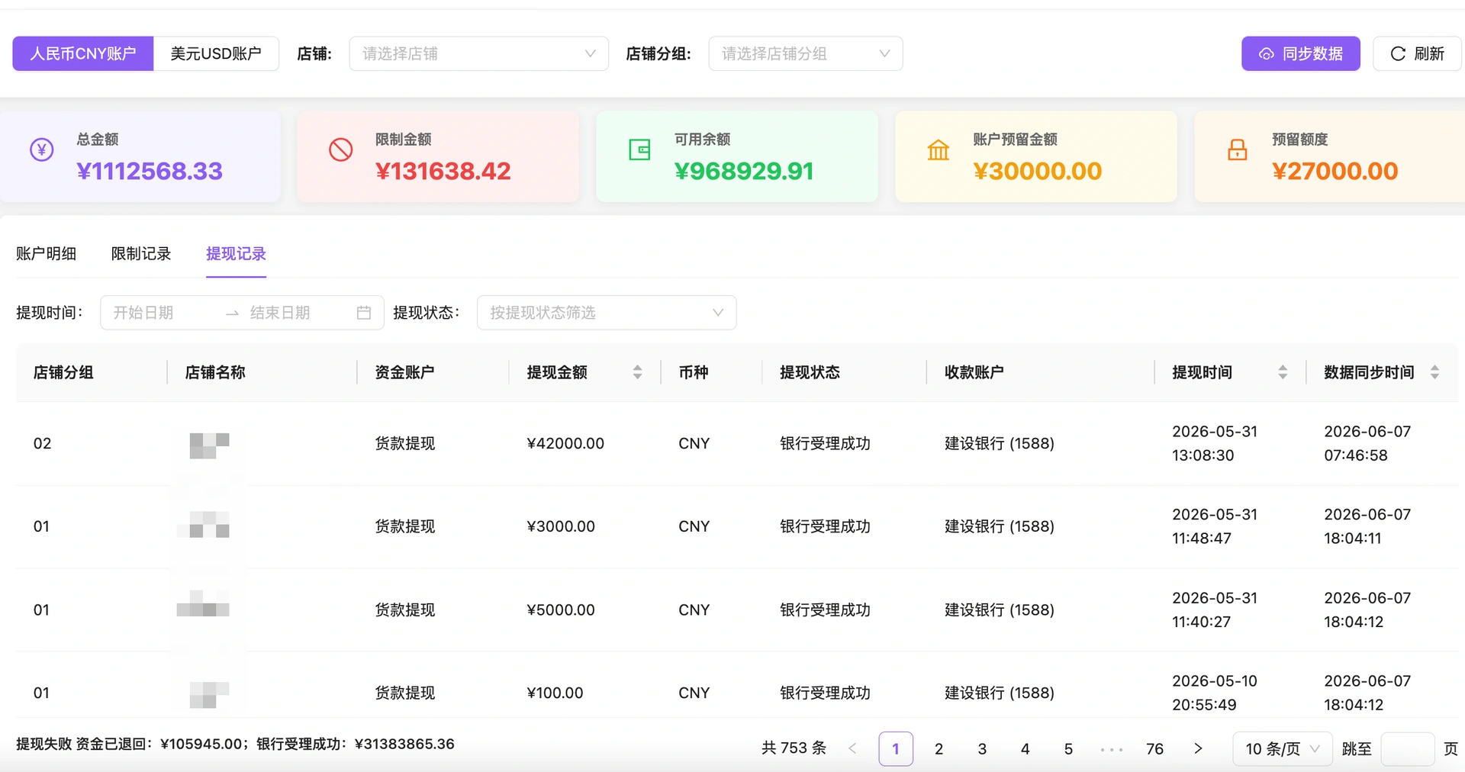
Task: Go to page 2
Action: pyautogui.click(x=939, y=749)
